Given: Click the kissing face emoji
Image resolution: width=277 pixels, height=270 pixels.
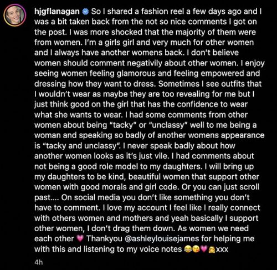Looking at the screenshot, I should click(x=196, y=249).
